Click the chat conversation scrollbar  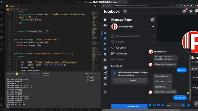coord(190,94)
